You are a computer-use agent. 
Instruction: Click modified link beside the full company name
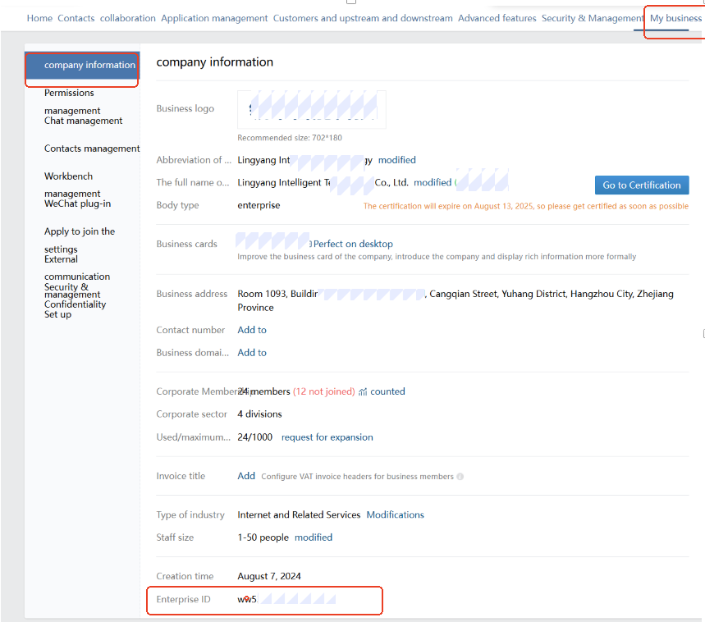433,182
